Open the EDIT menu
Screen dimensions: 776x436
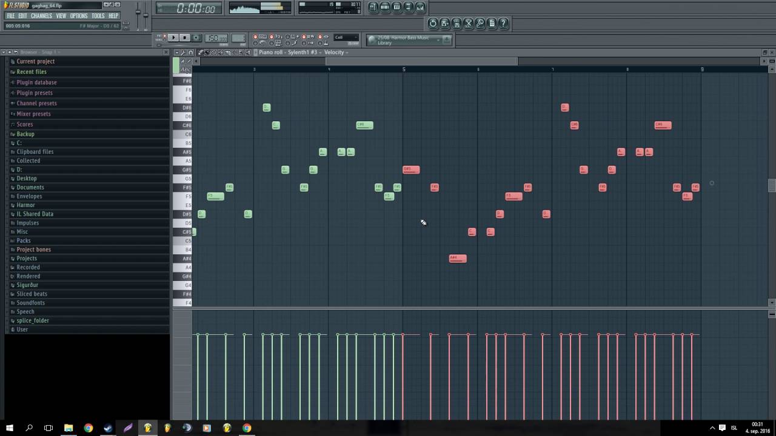click(22, 16)
